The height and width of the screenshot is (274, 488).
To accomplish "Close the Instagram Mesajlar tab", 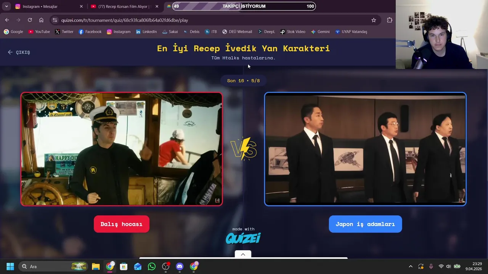I will 81,6.
